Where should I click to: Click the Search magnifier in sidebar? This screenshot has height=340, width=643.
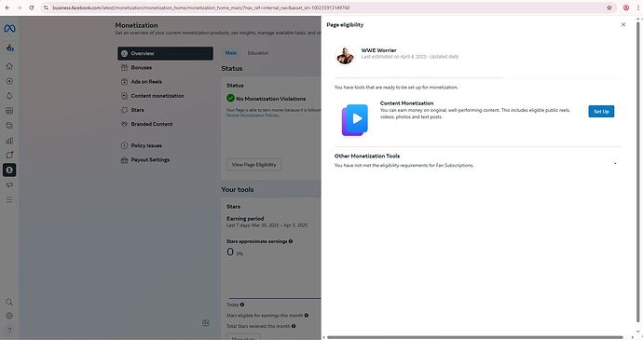point(9,302)
